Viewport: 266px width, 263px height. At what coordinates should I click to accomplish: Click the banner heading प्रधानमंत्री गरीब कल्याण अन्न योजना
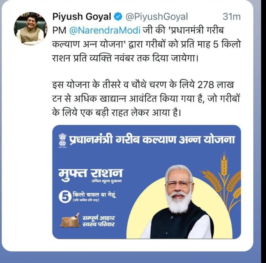pyautogui.click(x=152, y=140)
